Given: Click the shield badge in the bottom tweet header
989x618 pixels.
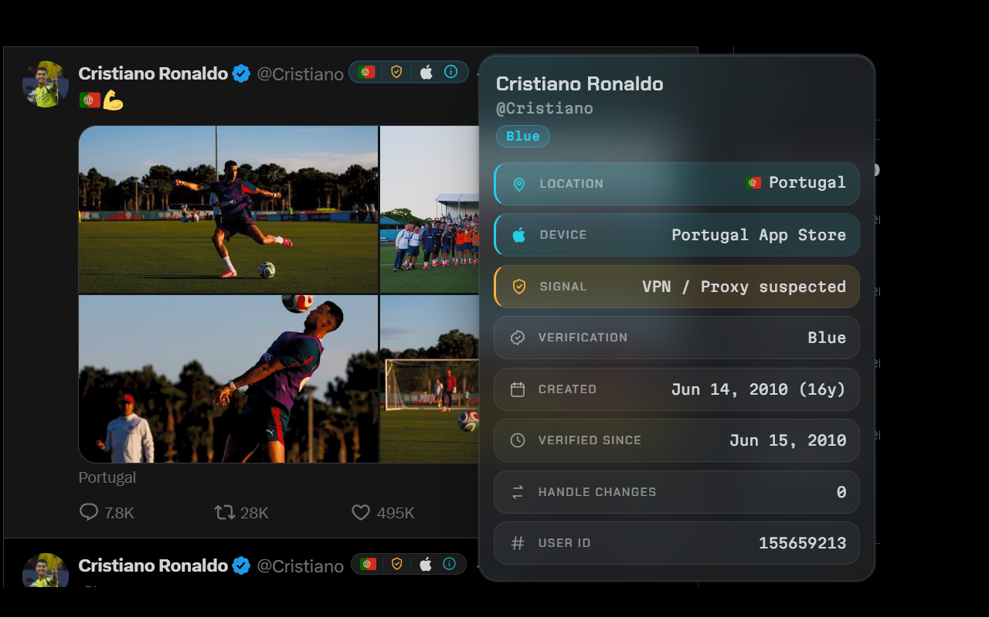Looking at the screenshot, I should pos(397,564).
